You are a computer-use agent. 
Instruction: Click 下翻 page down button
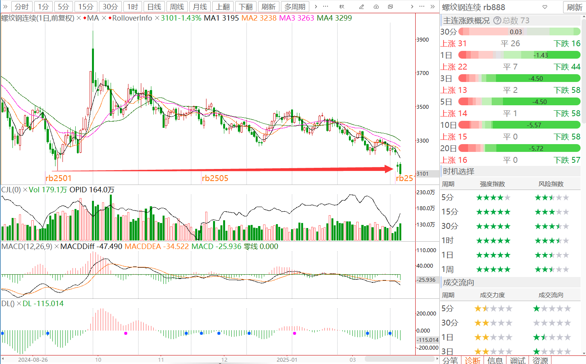tap(246, 7)
